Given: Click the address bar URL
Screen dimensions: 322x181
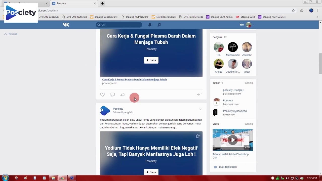Looking at the screenshot, I should pos(48,11).
